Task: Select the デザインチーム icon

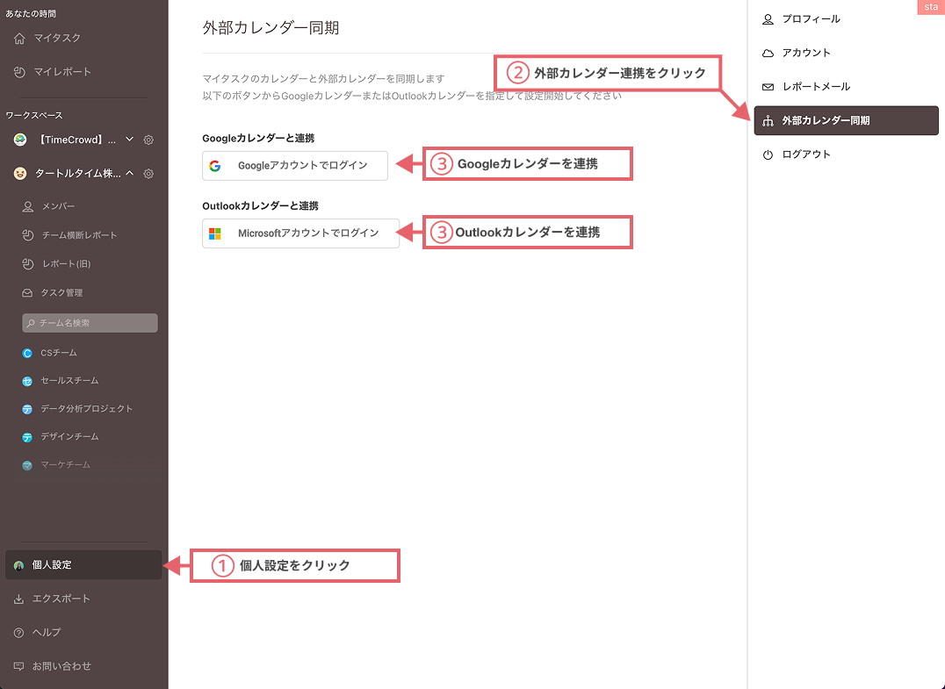Action: tap(30, 436)
